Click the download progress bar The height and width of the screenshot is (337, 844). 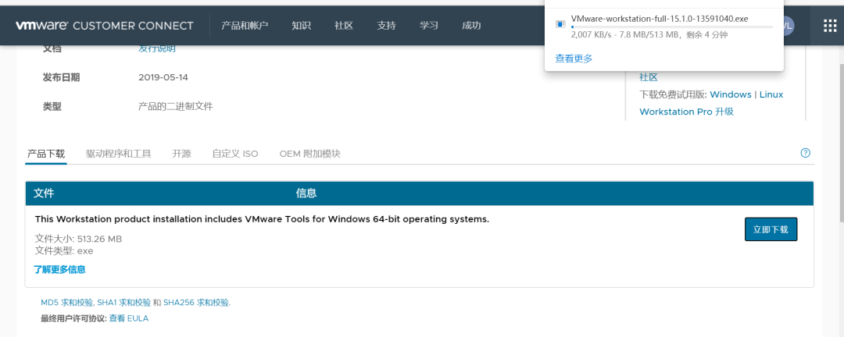672,27
